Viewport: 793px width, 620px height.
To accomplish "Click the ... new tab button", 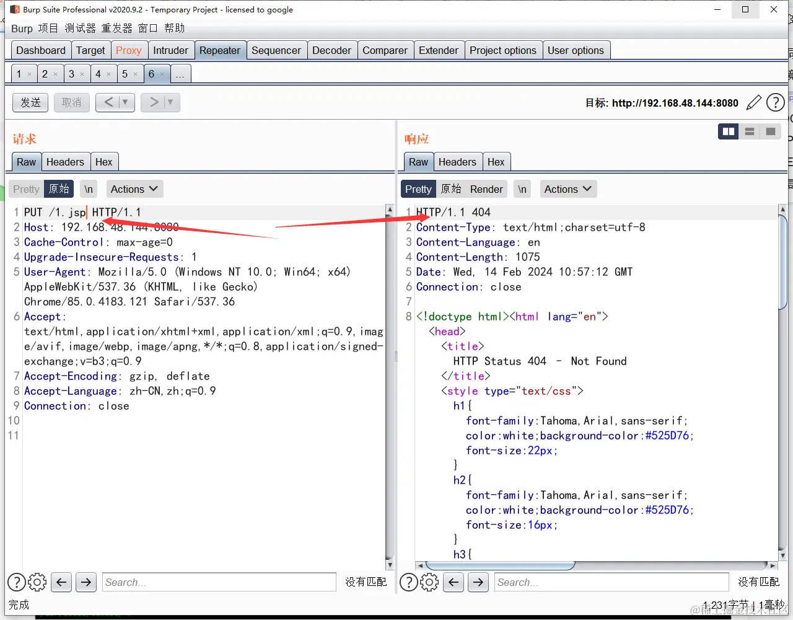I will pos(180,74).
